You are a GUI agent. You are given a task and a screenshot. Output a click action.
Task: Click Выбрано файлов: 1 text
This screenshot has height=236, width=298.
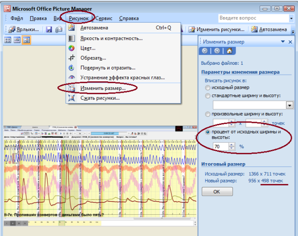222,63
